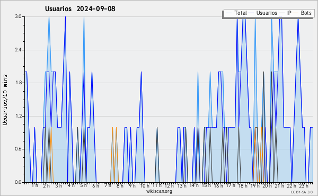The image size is (318, 196).
Task: Click the y-axis label 'Usuarios/10 mins'
Action: (5, 100)
